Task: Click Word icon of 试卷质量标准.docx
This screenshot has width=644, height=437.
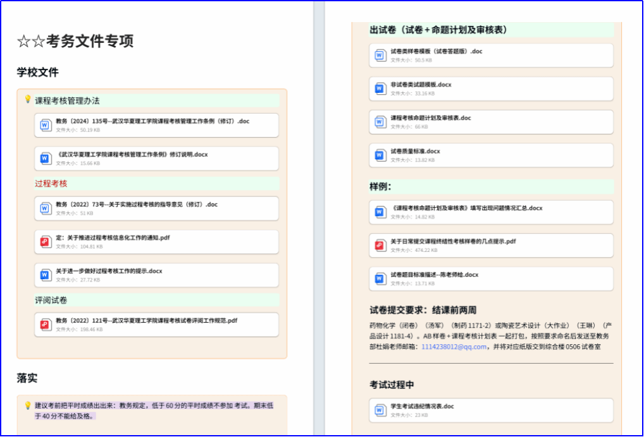Action: coord(380,155)
